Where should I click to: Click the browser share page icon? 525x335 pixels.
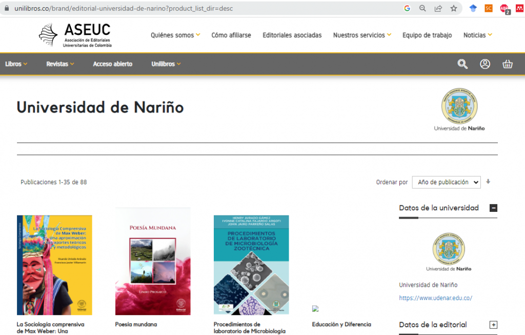pos(438,8)
